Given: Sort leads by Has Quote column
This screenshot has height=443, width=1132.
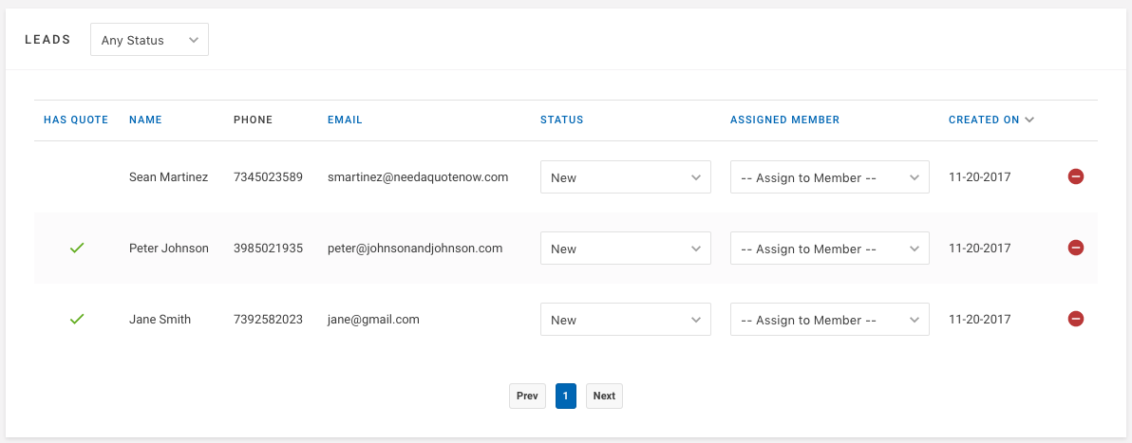Looking at the screenshot, I should [76, 120].
